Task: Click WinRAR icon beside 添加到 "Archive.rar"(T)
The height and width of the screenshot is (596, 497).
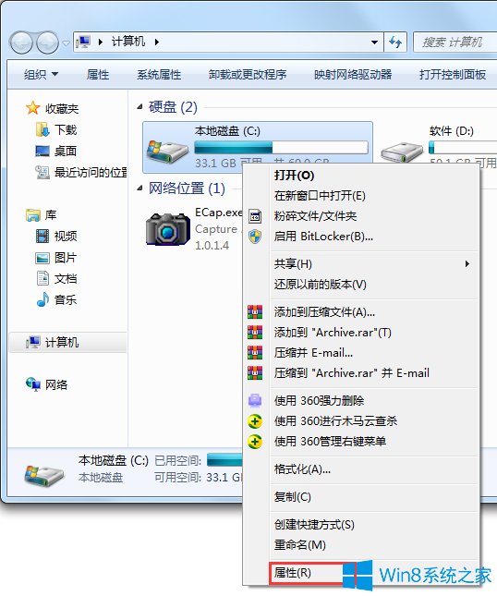Action: pyautogui.click(x=255, y=333)
